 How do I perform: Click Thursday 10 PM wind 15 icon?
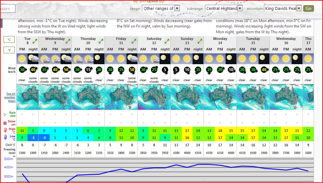click(88, 70)
